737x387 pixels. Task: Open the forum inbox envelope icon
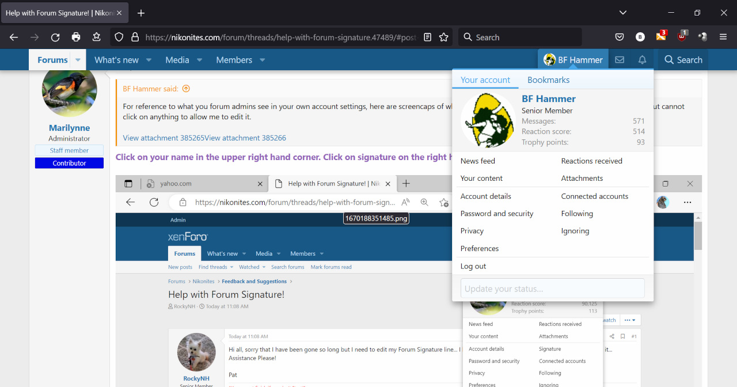(x=620, y=60)
